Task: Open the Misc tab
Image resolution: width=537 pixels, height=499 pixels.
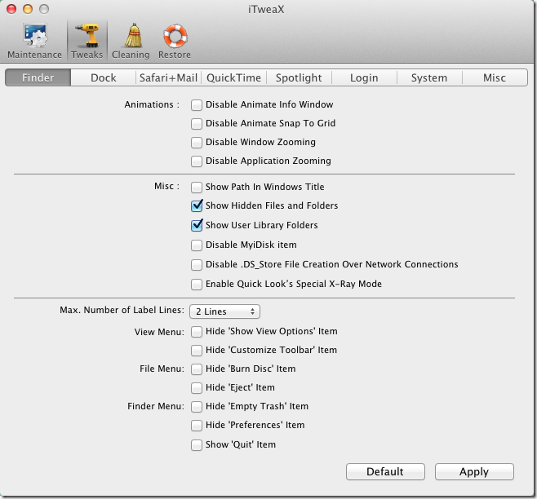Action: pyautogui.click(x=495, y=77)
